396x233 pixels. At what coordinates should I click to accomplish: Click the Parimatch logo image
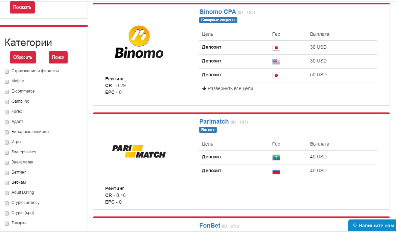coord(139,151)
